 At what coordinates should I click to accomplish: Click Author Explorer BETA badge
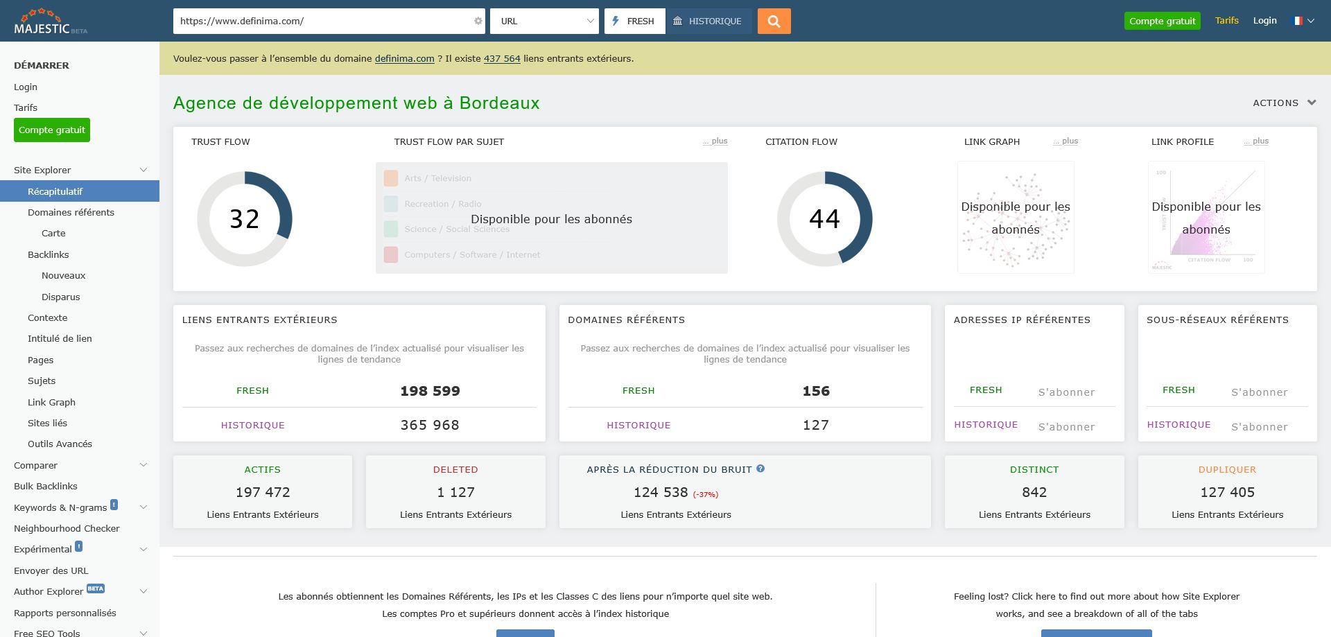point(96,588)
